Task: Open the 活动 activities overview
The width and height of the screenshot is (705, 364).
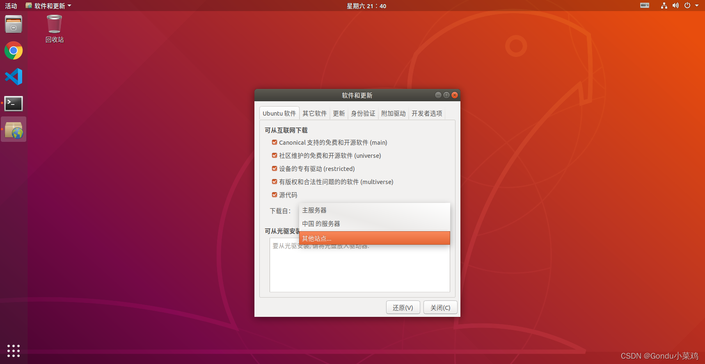Action: 11,6
